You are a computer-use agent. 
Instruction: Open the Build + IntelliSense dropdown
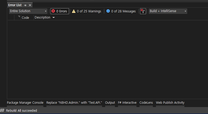[x=168, y=11]
